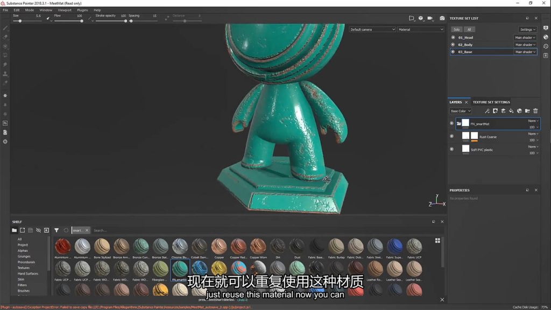The height and width of the screenshot is (310, 551).
Task: Click the Stroke opacity slider handle
Action: 125,21
